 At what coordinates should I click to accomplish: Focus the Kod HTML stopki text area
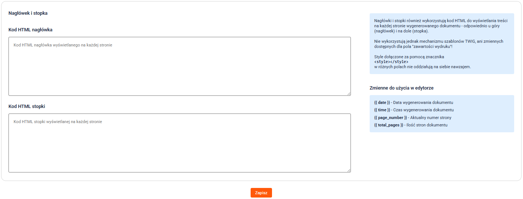179,143
